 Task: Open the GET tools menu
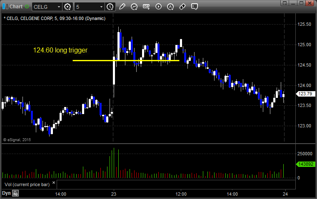(x=146, y=7)
